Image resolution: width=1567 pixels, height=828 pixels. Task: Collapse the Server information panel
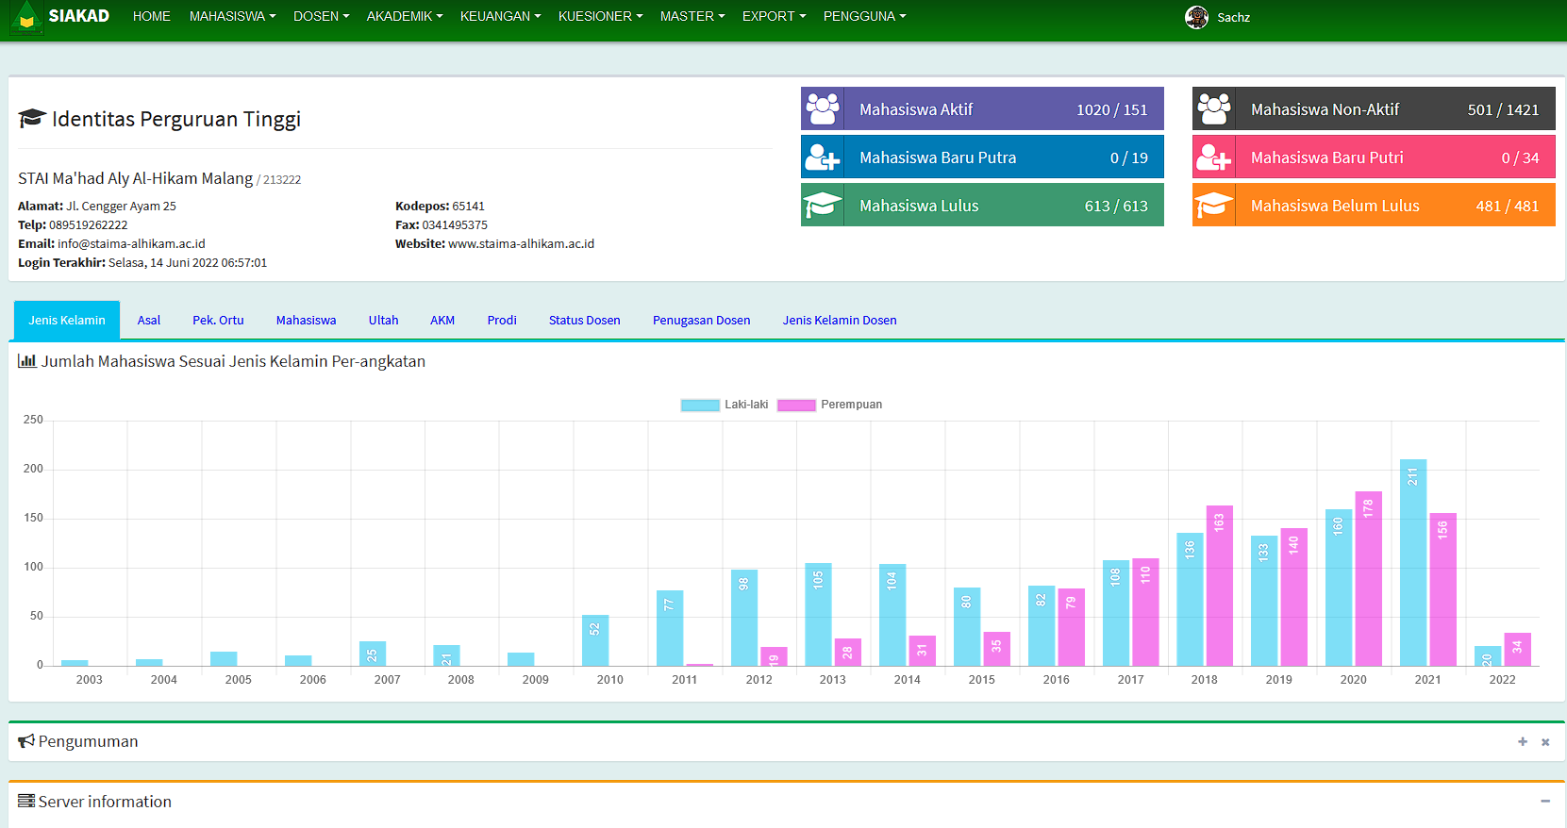point(1545,802)
